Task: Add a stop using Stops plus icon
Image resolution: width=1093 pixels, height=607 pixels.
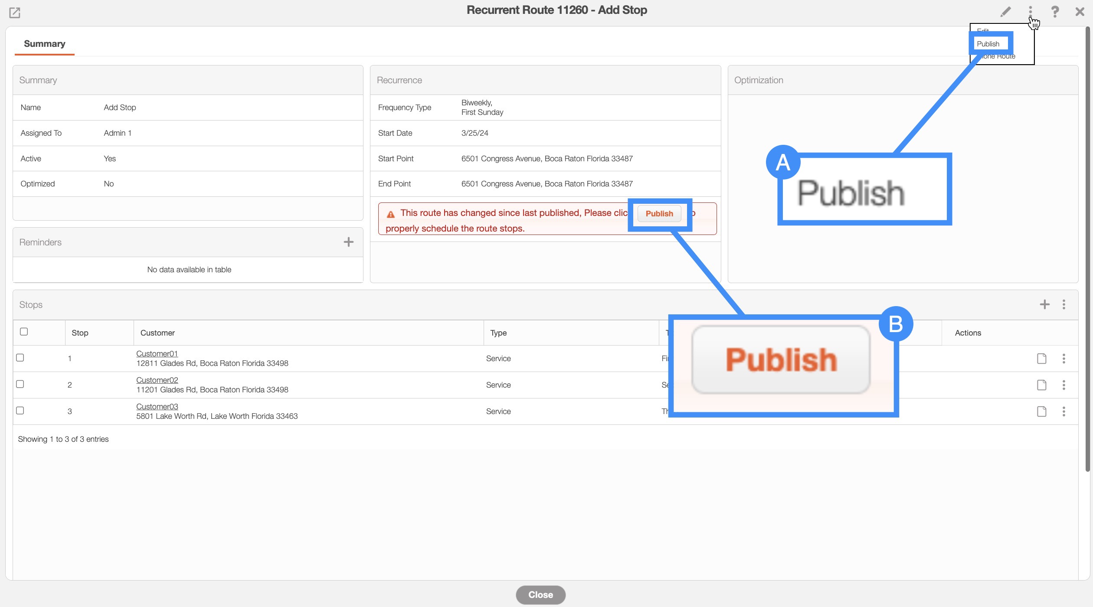Action: coord(1044,304)
